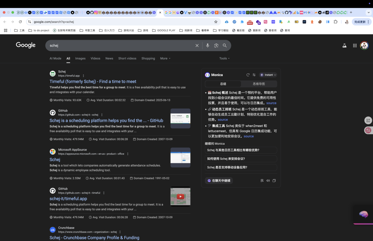The width and height of the screenshot is (373, 241).
Task: Open bookmarks apps grid icon
Action: pyautogui.click(x=6, y=30)
